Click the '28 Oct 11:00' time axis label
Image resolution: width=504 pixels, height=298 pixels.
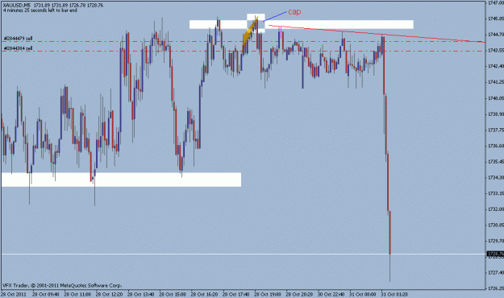tap(77, 294)
